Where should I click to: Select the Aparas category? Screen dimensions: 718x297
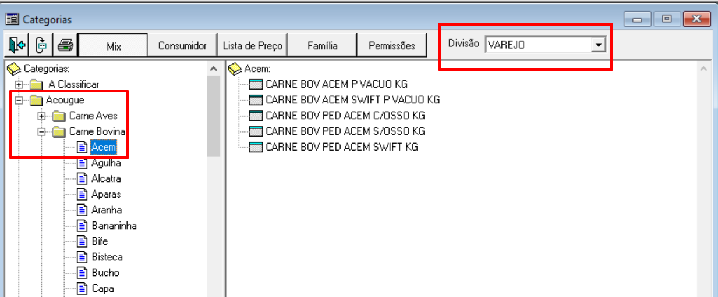pyautogui.click(x=106, y=194)
